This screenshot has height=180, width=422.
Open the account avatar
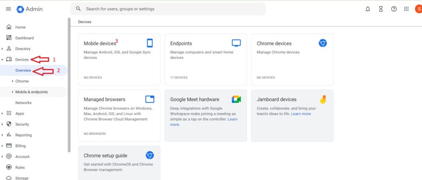(x=419, y=9)
